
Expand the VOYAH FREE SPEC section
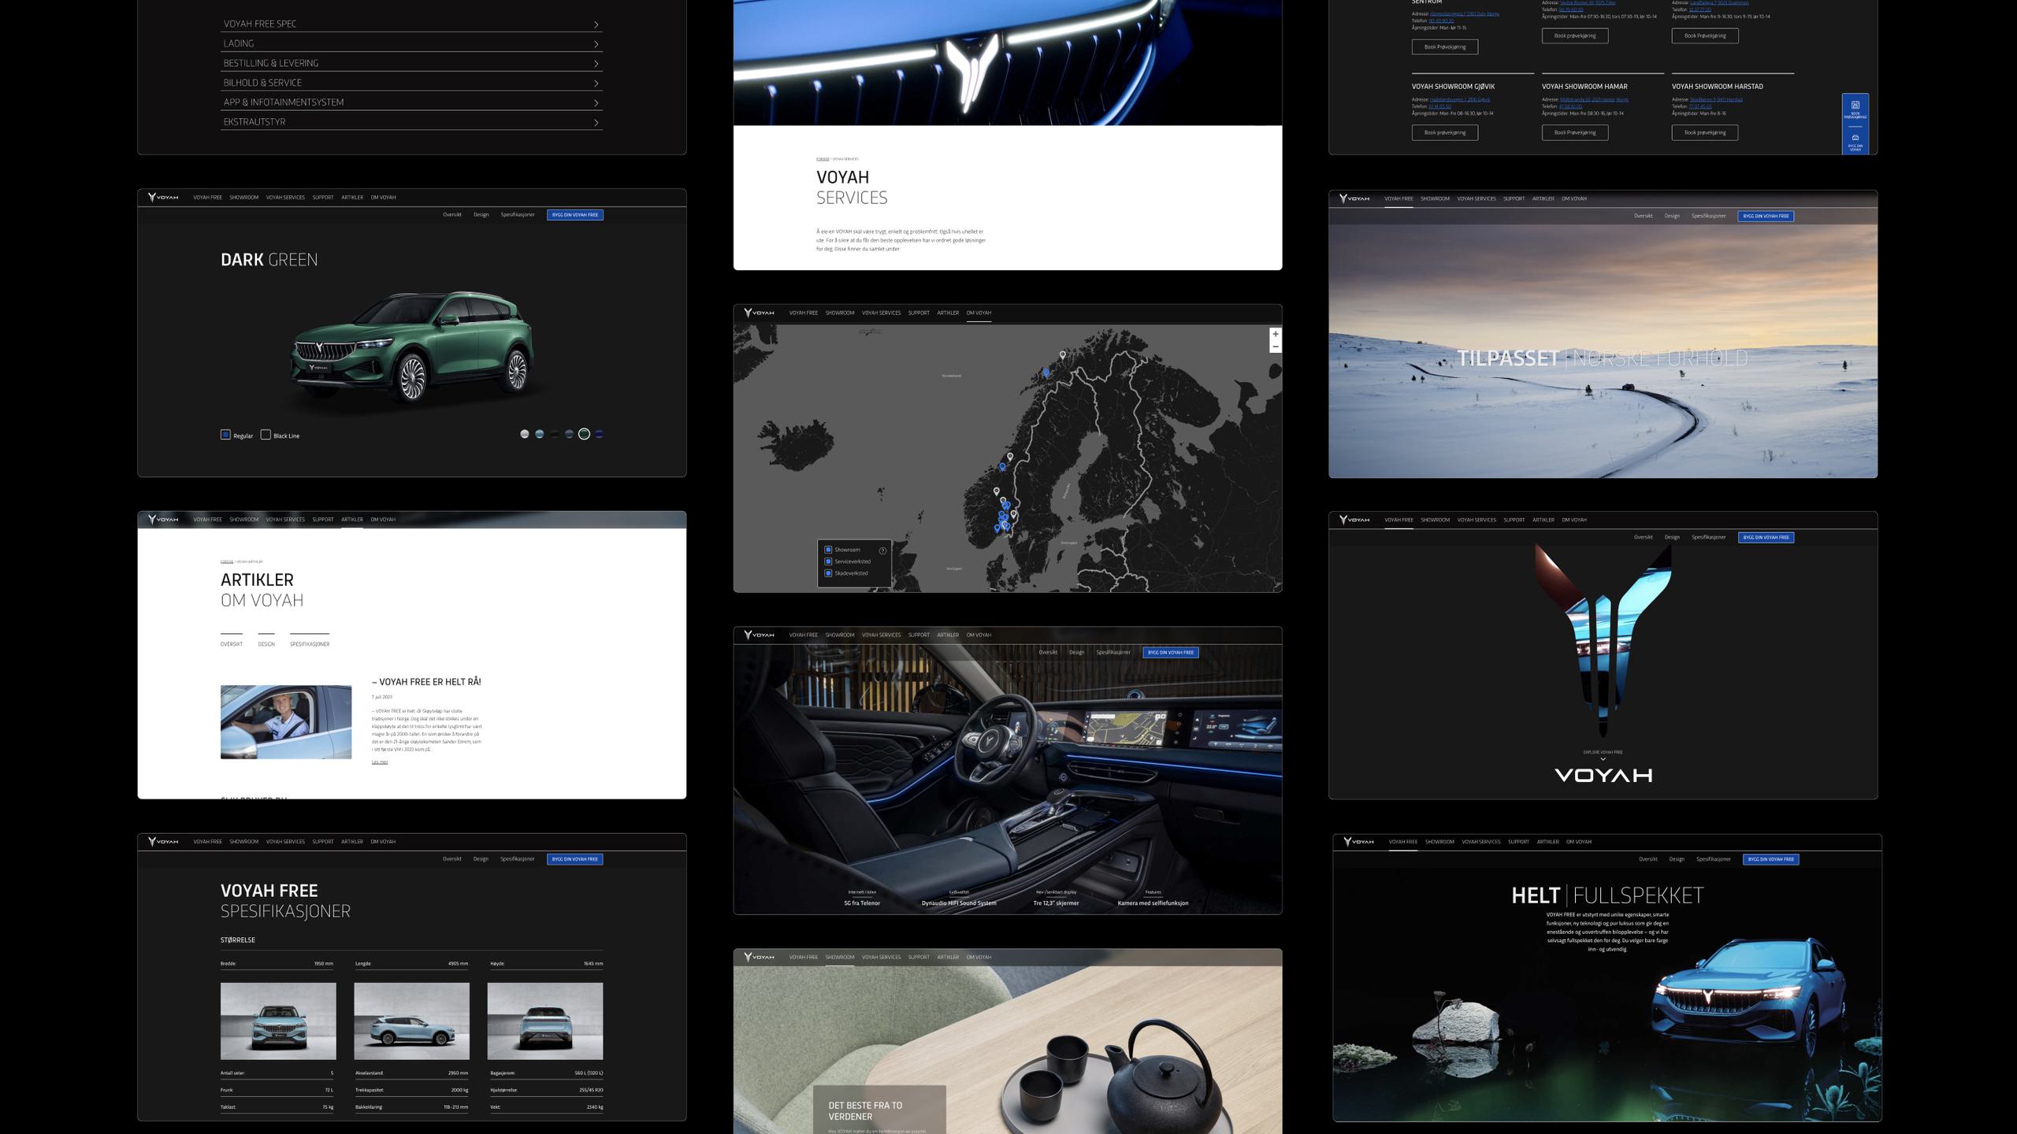click(596, 24)
